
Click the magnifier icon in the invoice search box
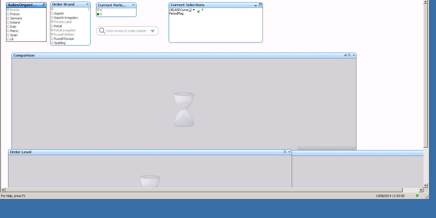tap(102, 31)
